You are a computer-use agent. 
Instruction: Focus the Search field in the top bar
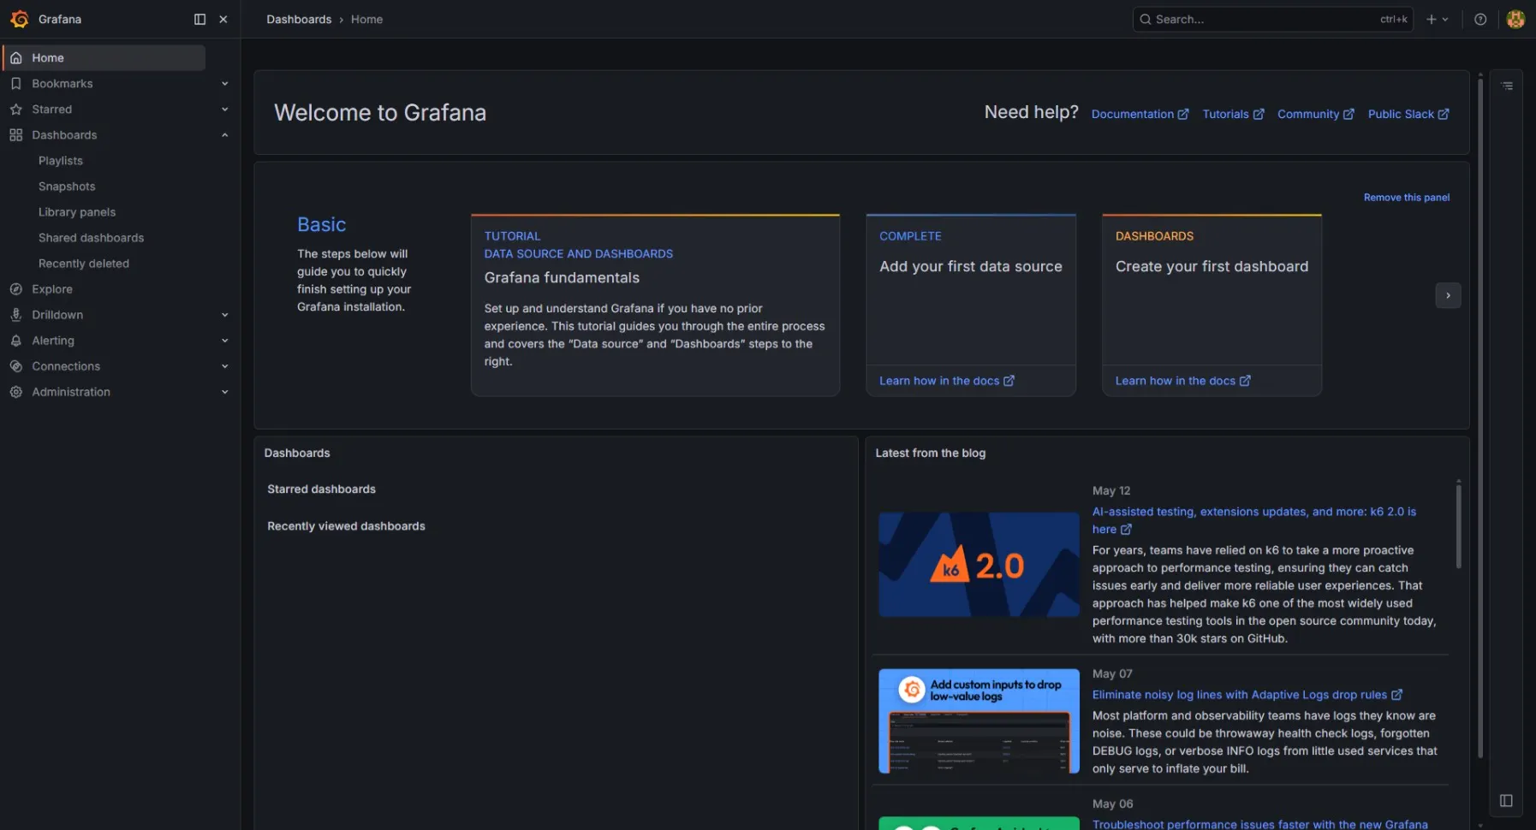[x=1272, y=19]
